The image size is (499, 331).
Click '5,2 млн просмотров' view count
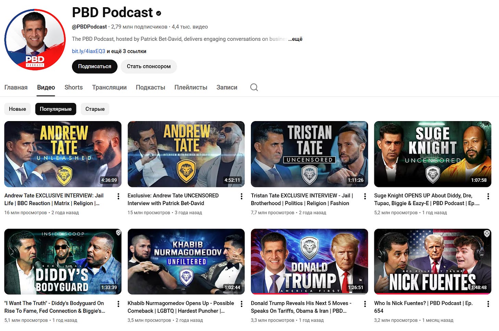pyautogui.click(x=396, y=213)
